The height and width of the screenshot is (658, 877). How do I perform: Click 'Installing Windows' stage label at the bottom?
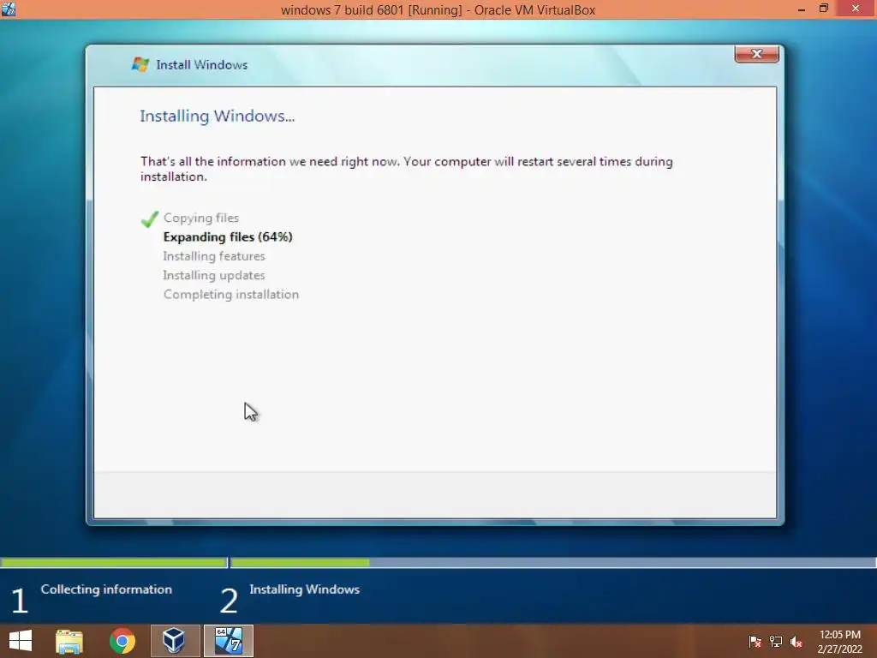tap(304, 589)
